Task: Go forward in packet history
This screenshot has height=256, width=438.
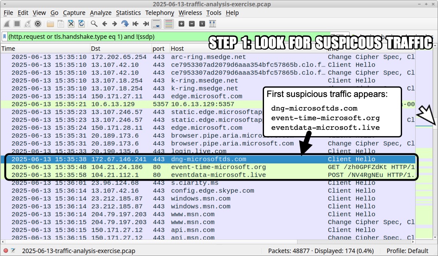Action: (114, 24)
